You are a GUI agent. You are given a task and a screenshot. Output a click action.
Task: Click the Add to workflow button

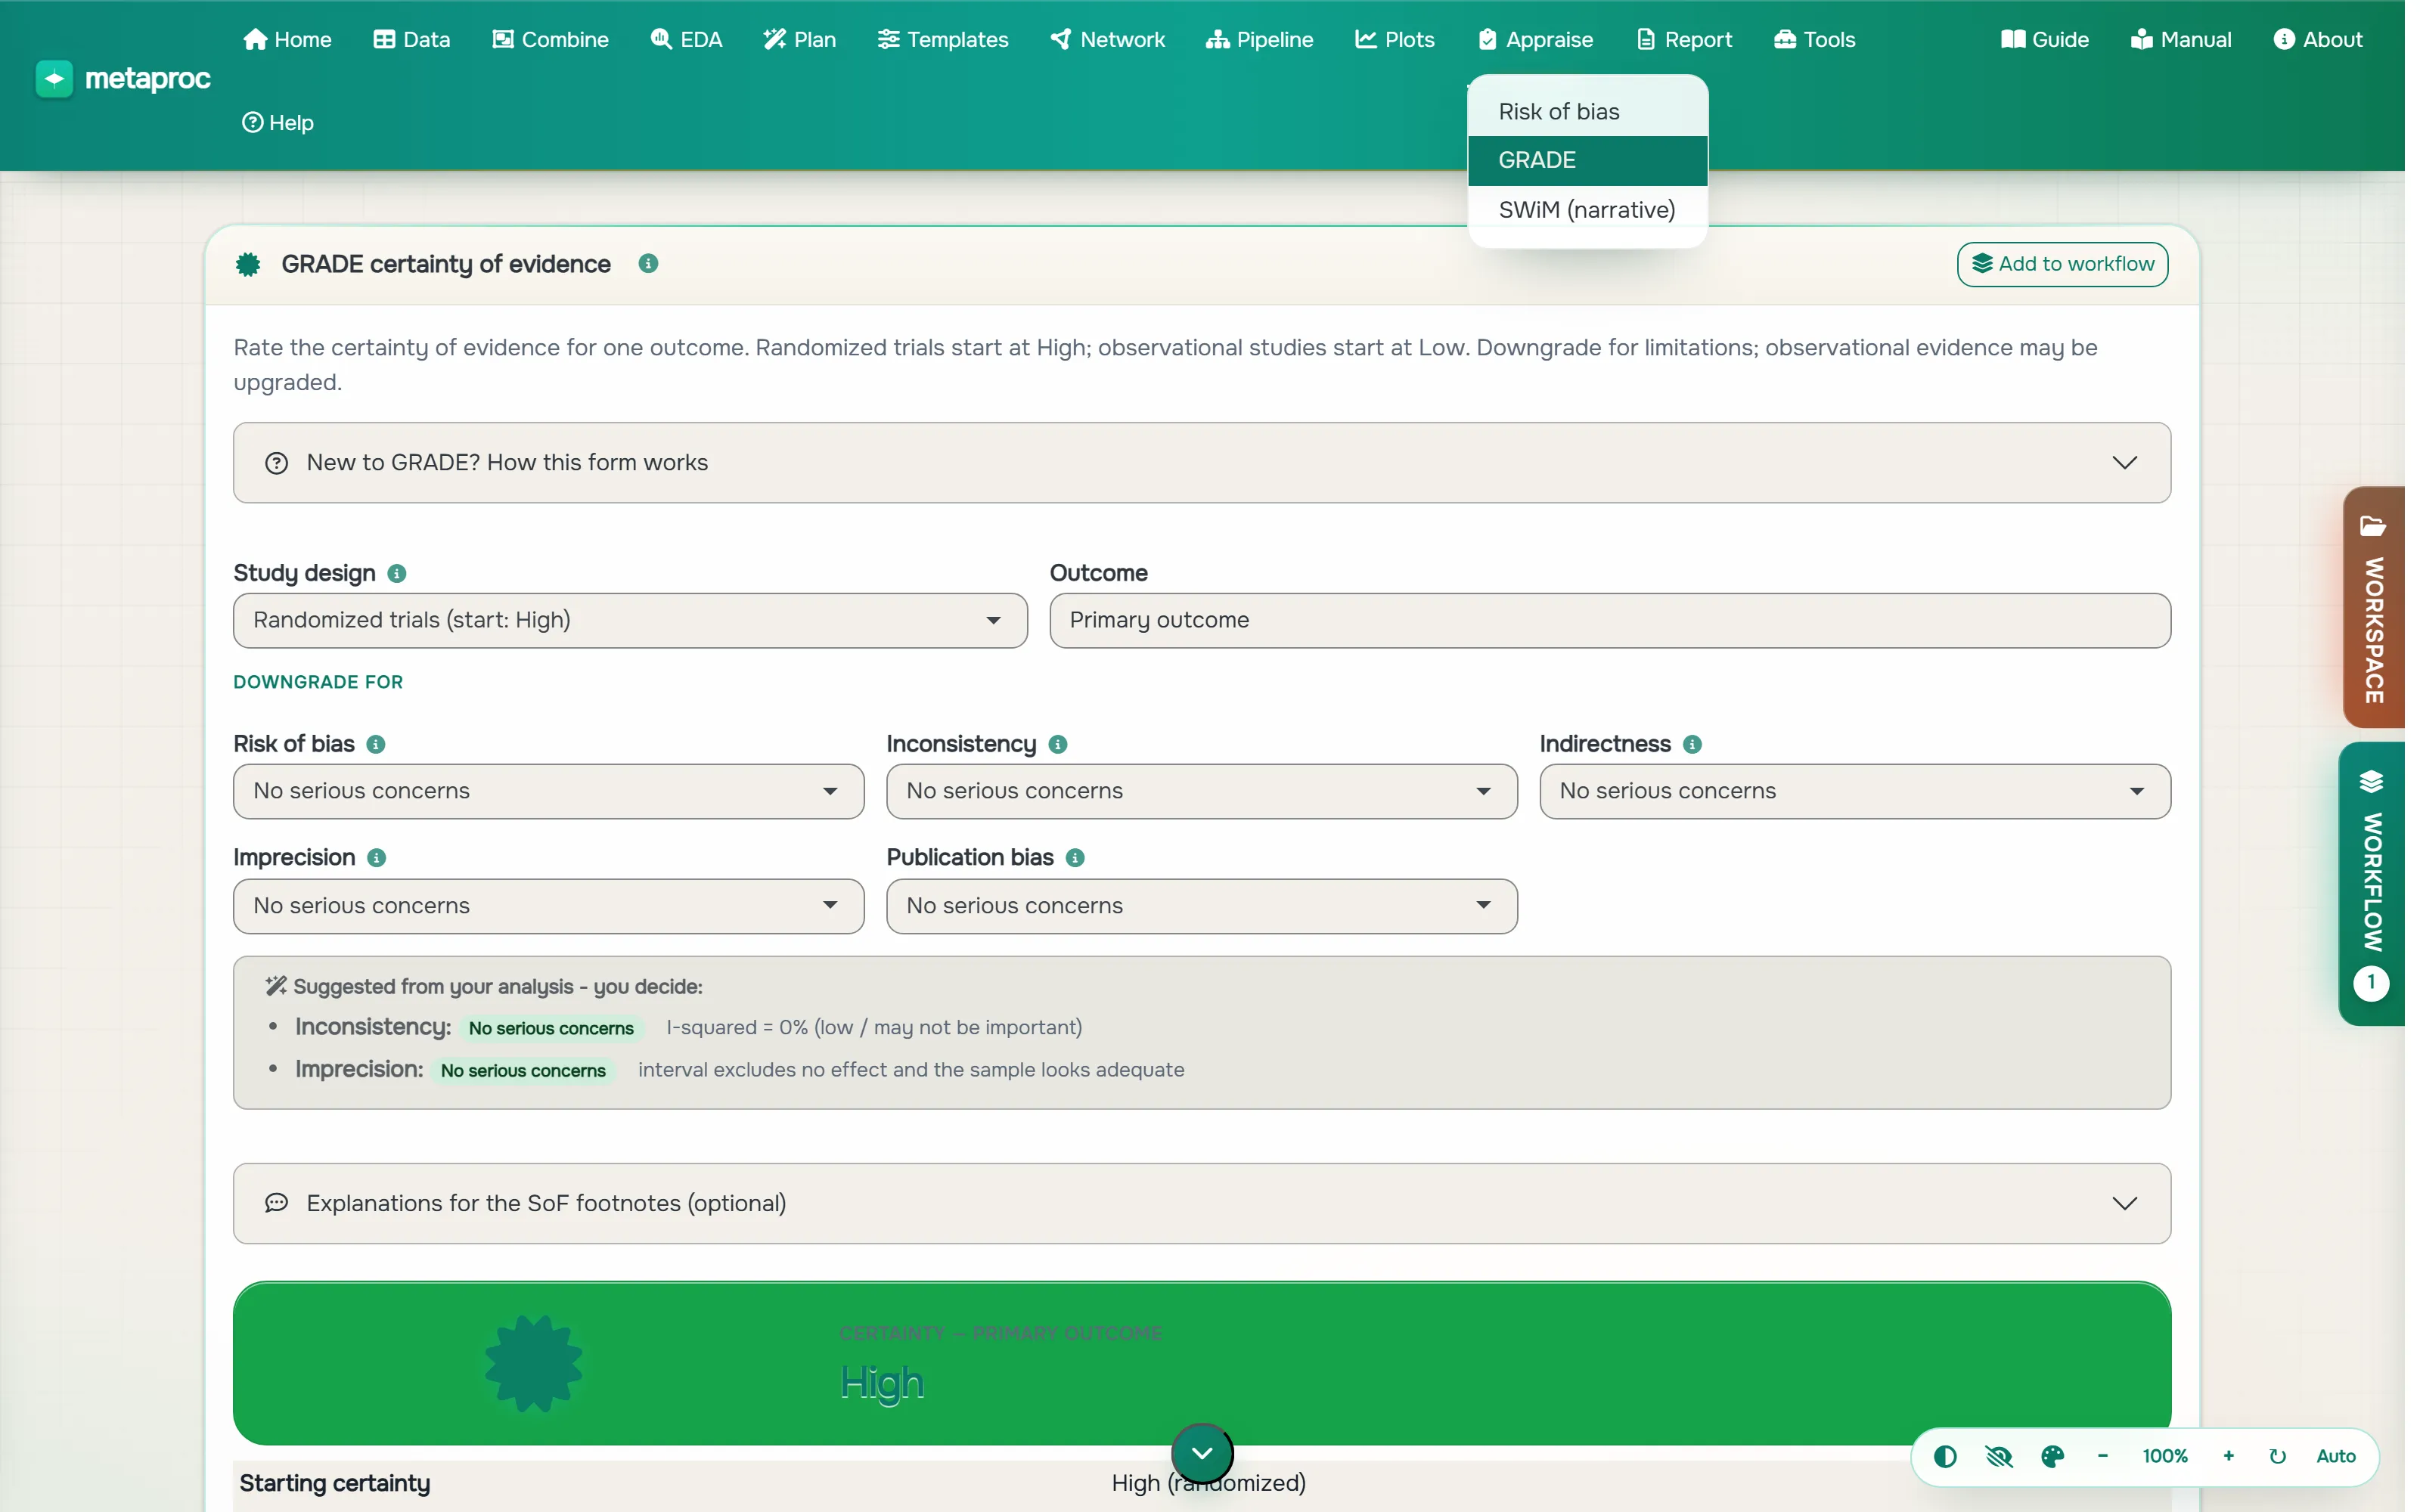point(2062,264)
